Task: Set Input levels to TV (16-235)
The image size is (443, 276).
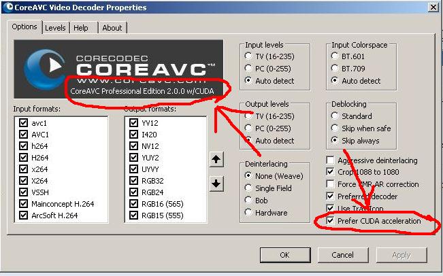Action: pos(248,56)
